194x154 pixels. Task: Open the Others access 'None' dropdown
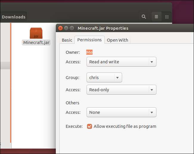121,112
